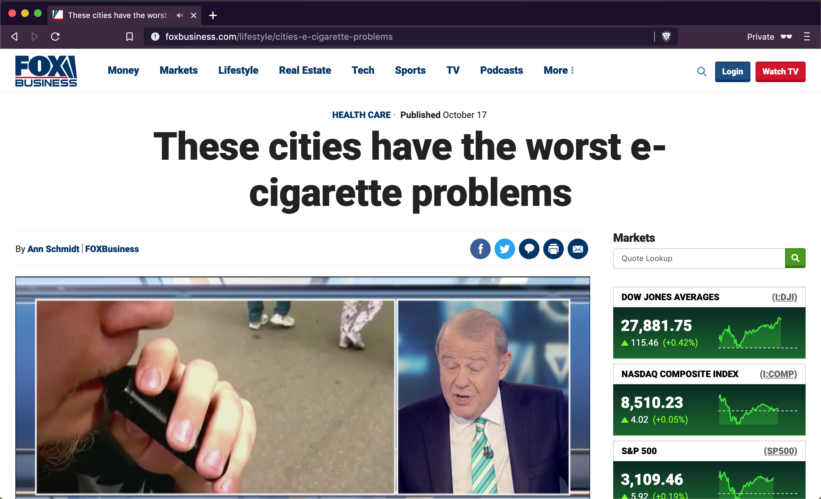Email the article

578,249
